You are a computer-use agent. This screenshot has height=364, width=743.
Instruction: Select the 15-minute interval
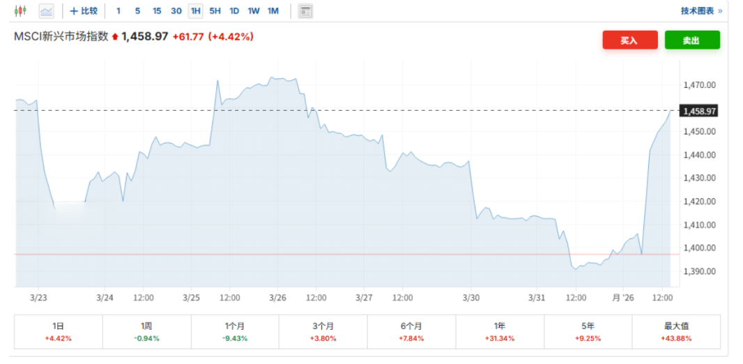[x=157, y=11]
